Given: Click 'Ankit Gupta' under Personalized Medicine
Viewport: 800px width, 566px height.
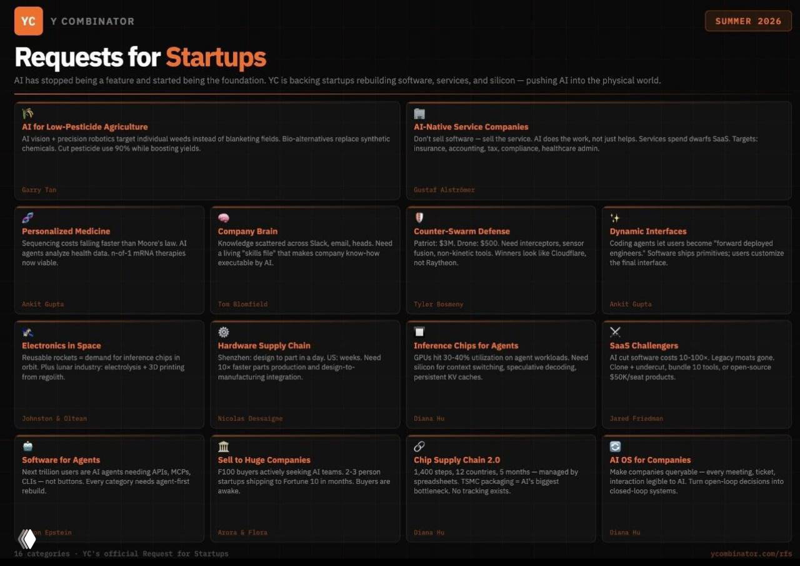Looking at the screenshot, I should point(43,304).
